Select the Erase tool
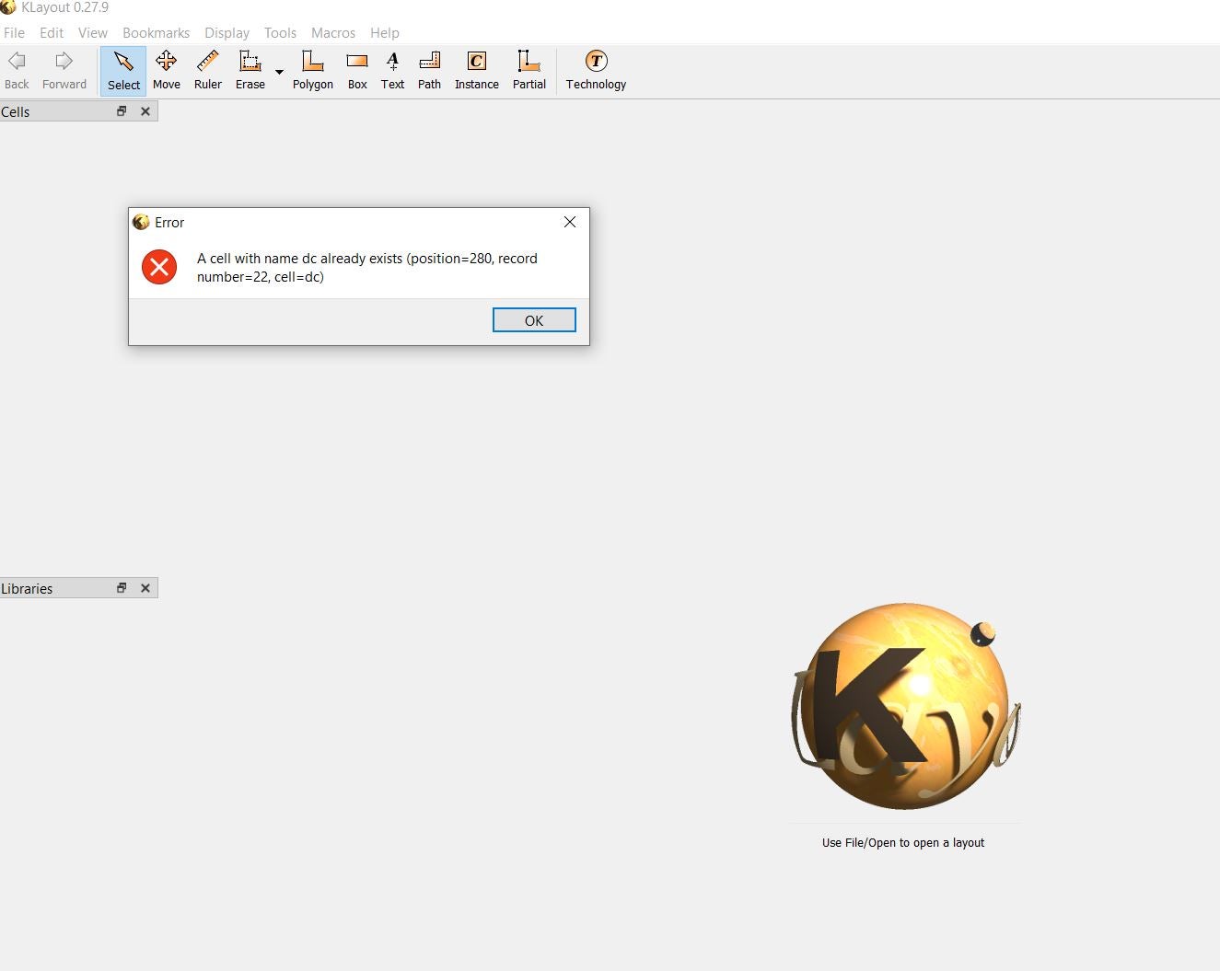The width and height of the screenshot is (1220, 971). [250, 71]
